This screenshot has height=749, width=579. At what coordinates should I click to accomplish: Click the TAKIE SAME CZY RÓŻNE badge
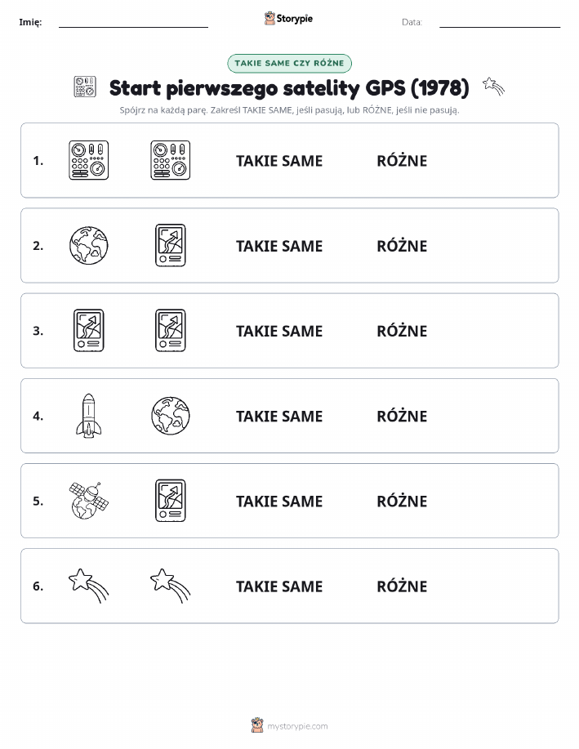[289, 64]
